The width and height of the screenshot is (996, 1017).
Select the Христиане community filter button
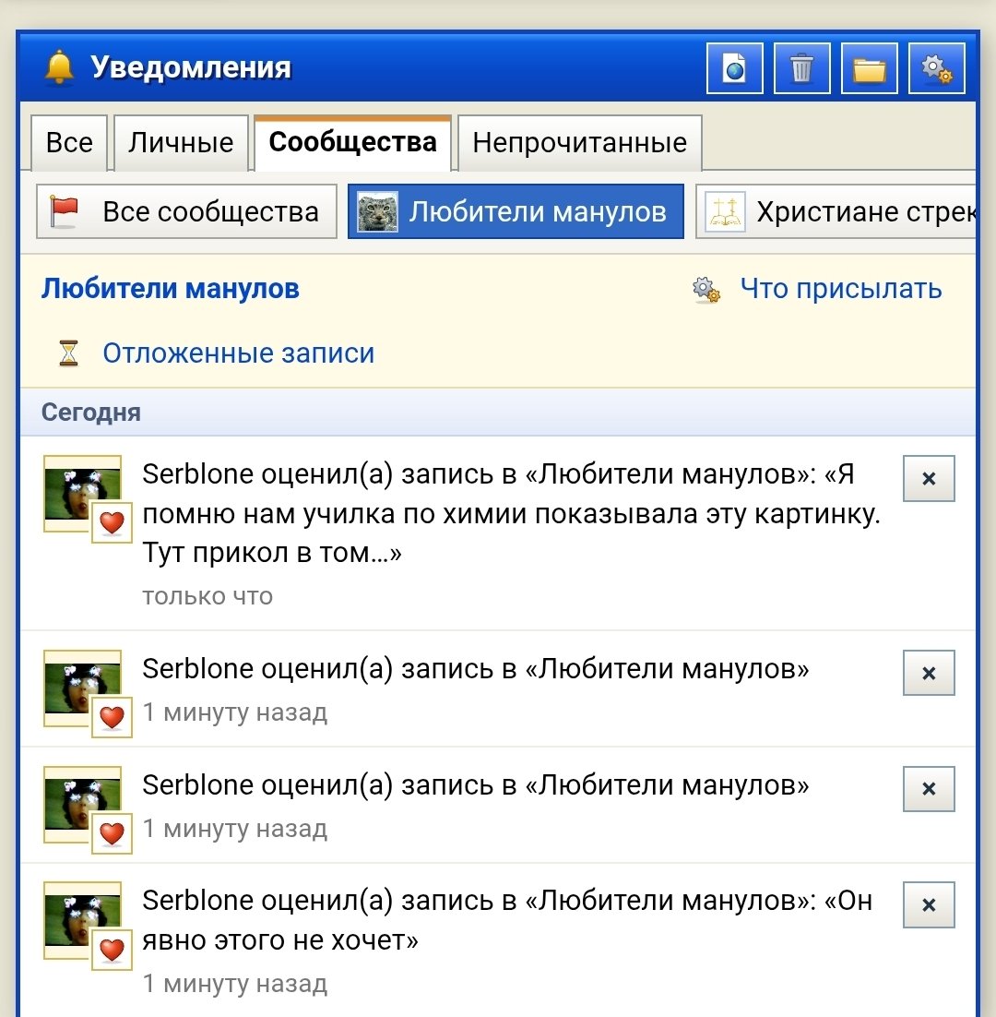click(x=836, y=211)
